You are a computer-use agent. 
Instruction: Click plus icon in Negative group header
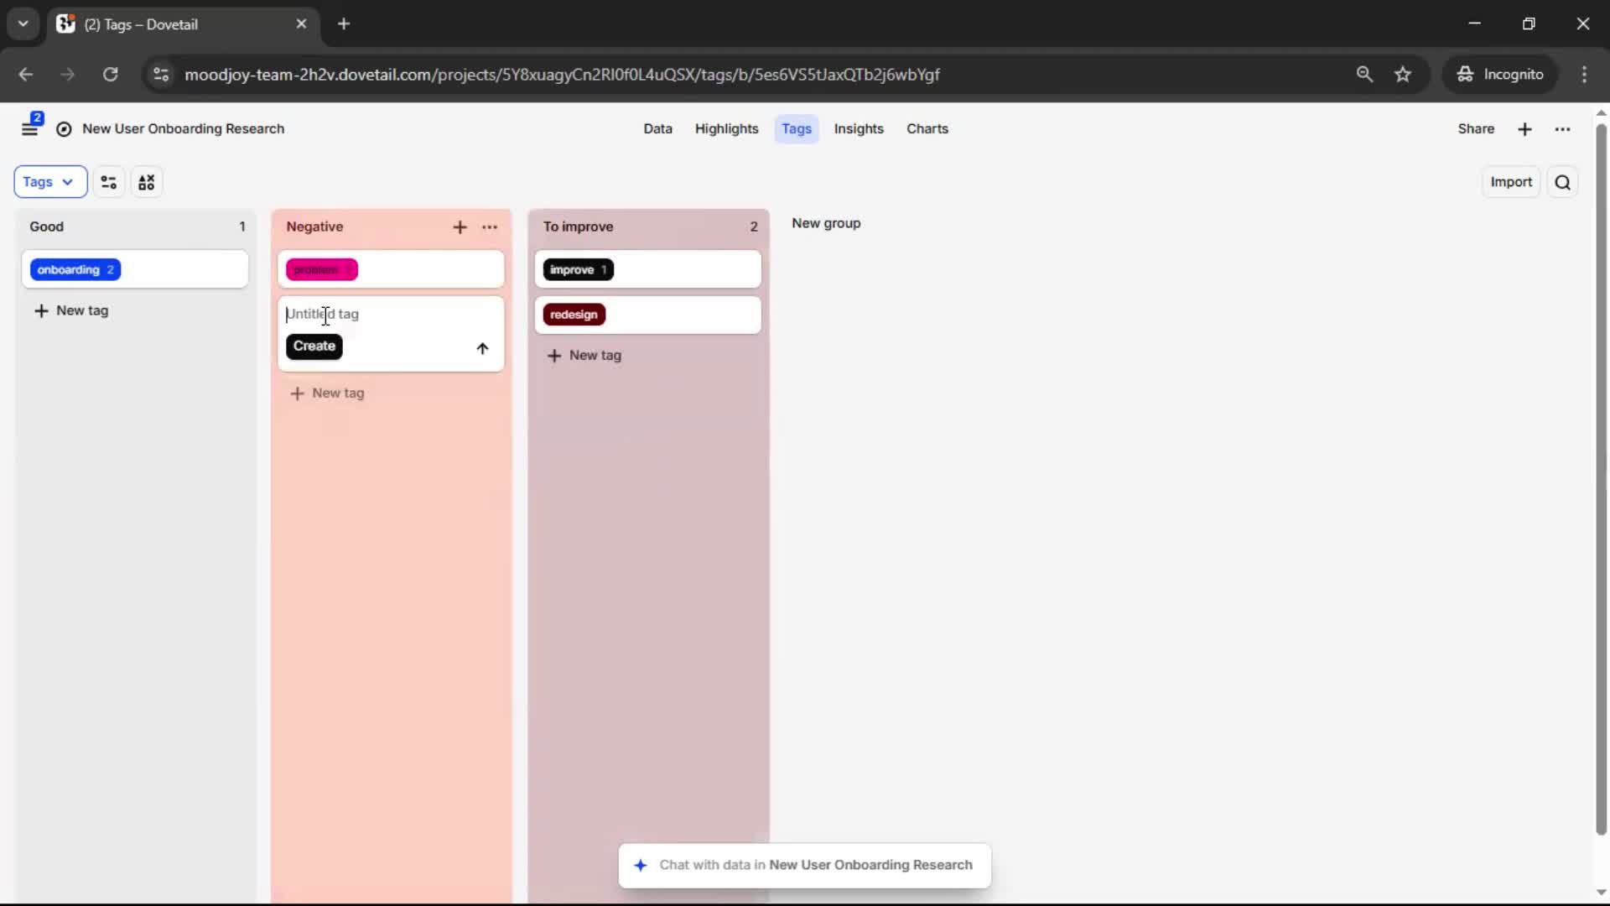pos(460,227)
